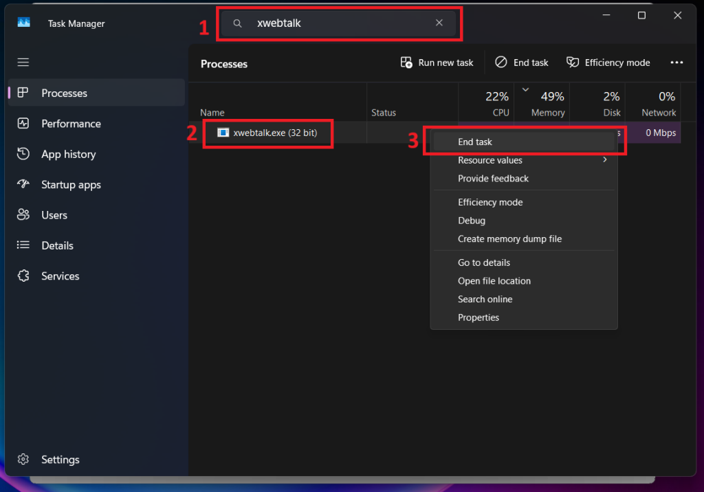Click the Resource values submenu arrow
Screen dimensions: 704x492
(x=605, y=160)
